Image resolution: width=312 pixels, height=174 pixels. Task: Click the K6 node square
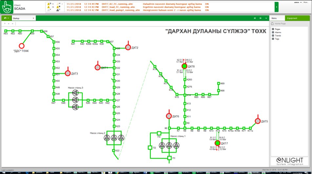(169, 128)
